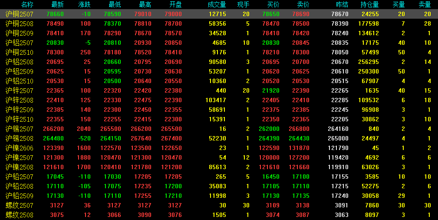
Task: Select the 沪铝2508 contract name
Action: 19,62
